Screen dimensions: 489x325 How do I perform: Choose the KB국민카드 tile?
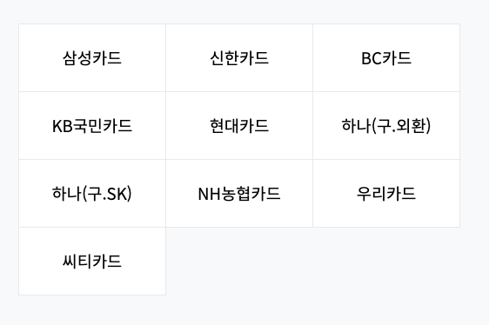(92, 126)
